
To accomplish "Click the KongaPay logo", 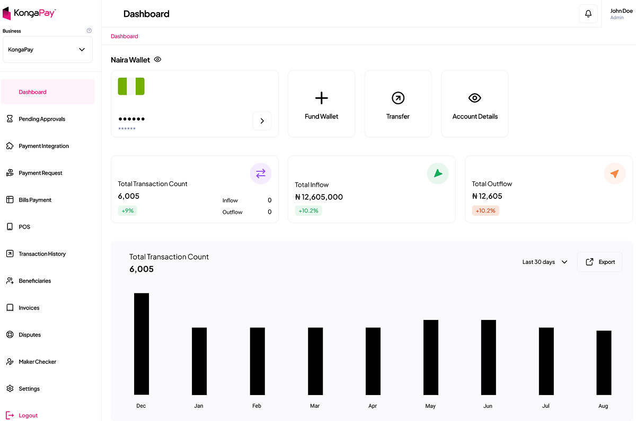I will (29, 13).
